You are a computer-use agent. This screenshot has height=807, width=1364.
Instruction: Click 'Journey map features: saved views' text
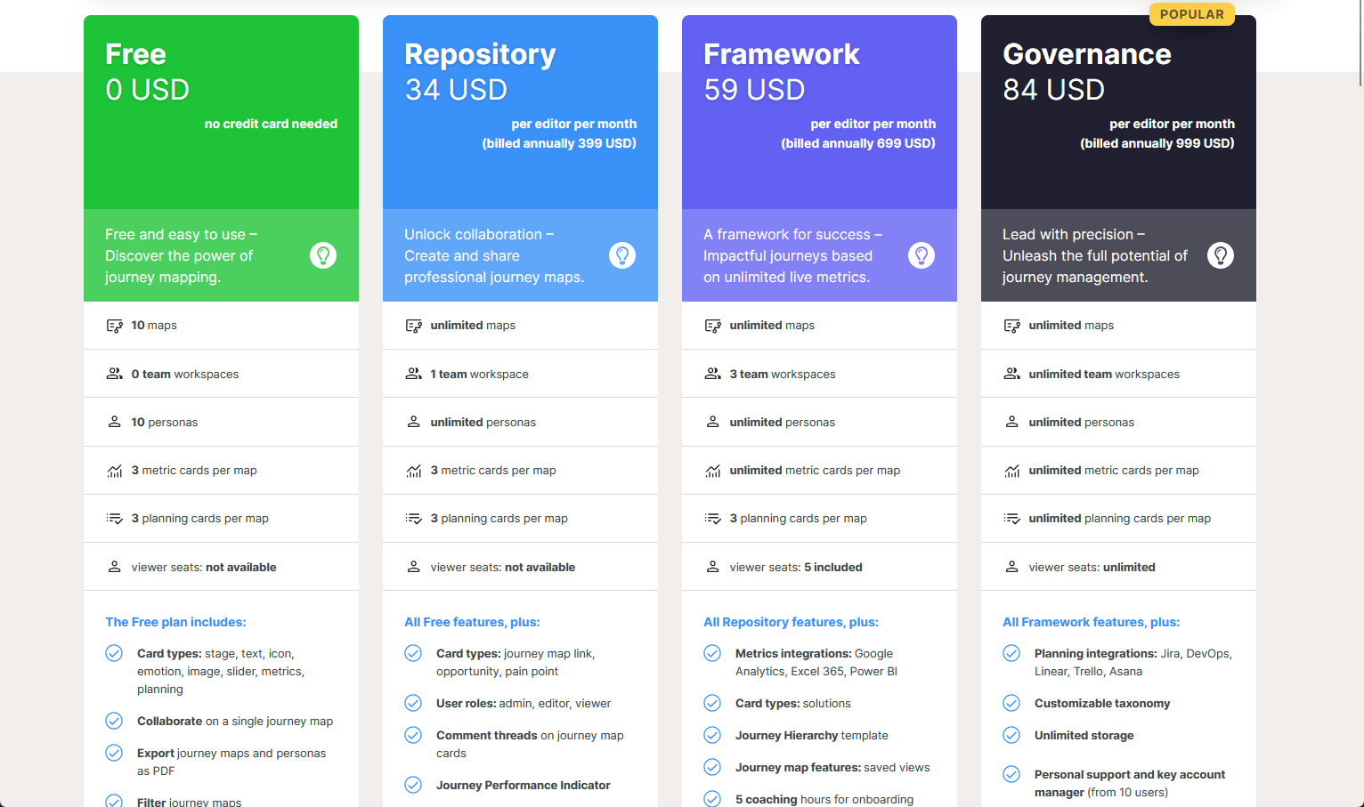point(832,767)
